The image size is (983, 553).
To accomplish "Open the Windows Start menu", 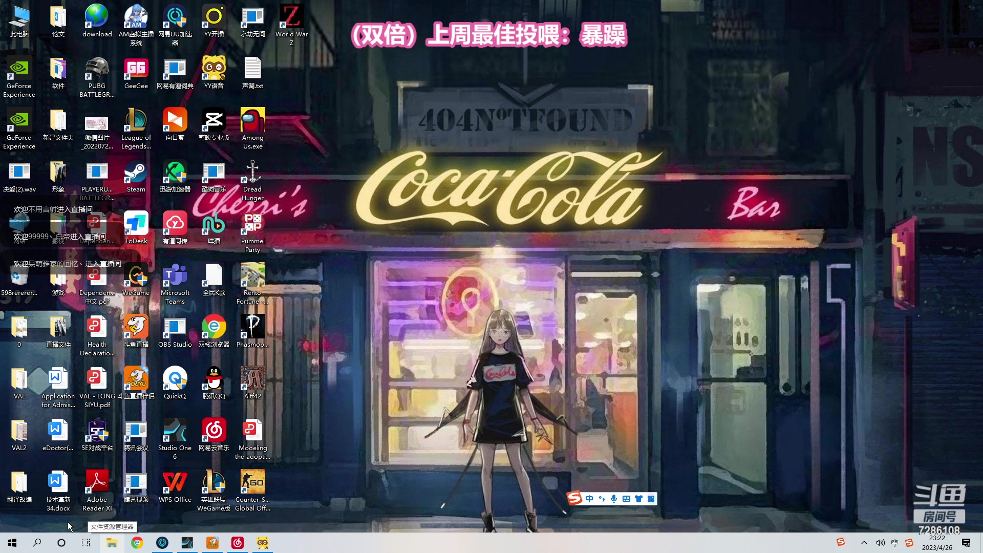I will tap(12, 543).
